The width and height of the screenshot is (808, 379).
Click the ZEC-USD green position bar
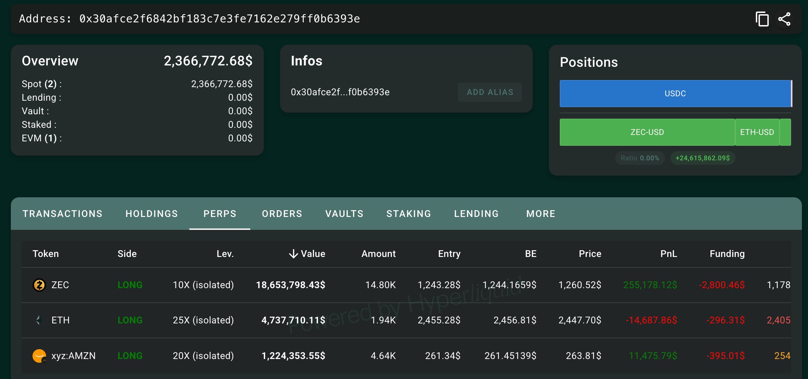pos(647,132)
